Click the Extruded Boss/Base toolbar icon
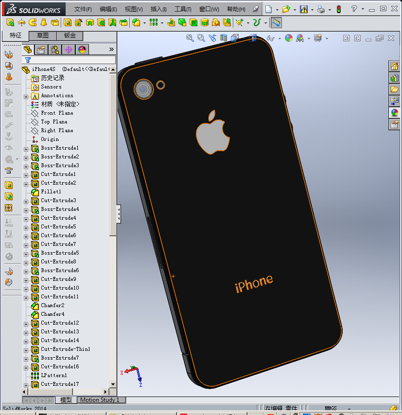 click(x=10, y=22)
